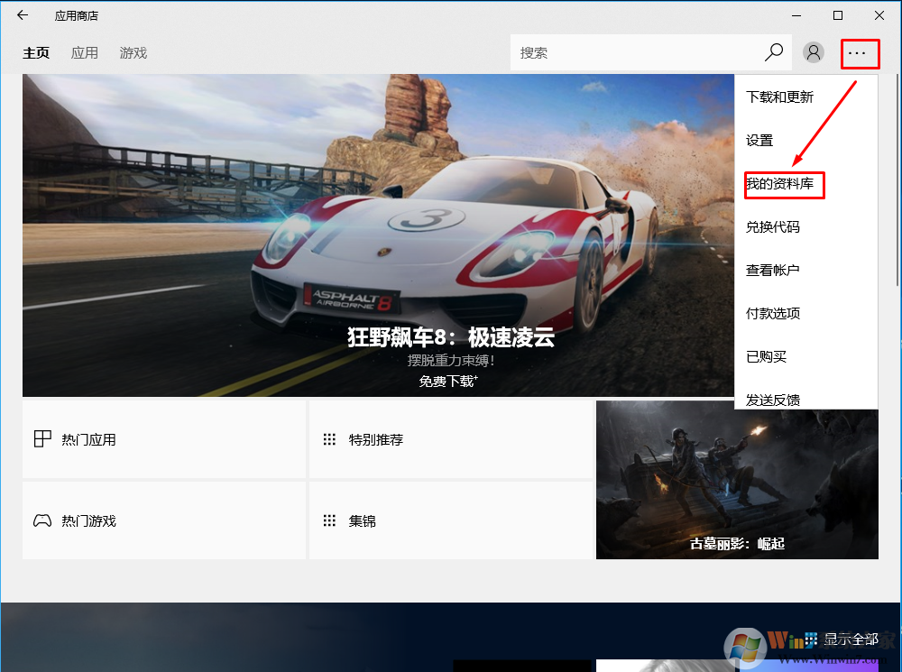Viewport: 902px width, 672px height.
Task: Minimize the 应用商店 window
Action: click(796, 15)
